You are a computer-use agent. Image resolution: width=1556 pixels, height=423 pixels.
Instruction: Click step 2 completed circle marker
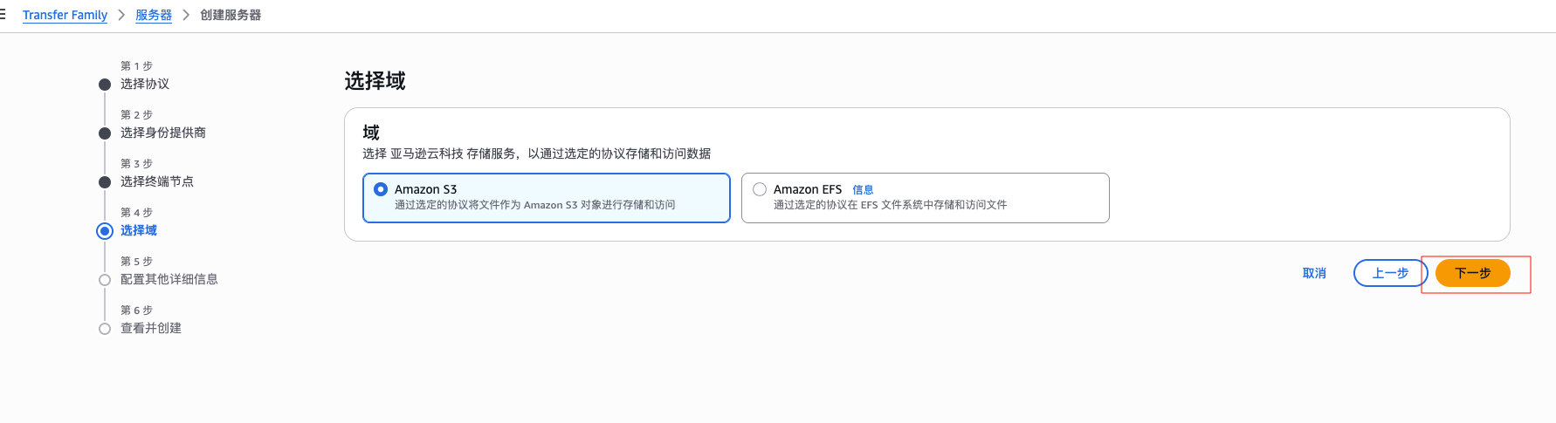tap(105, 133)
